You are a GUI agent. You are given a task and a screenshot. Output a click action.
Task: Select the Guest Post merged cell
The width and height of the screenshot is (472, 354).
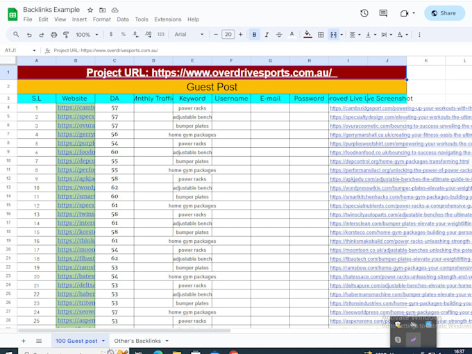coord(212,87)
